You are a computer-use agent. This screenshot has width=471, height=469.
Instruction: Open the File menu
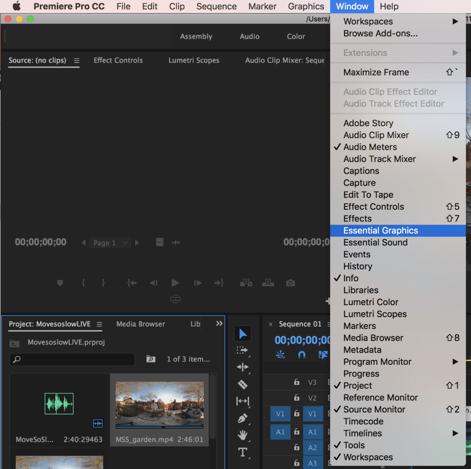(123, 6)
